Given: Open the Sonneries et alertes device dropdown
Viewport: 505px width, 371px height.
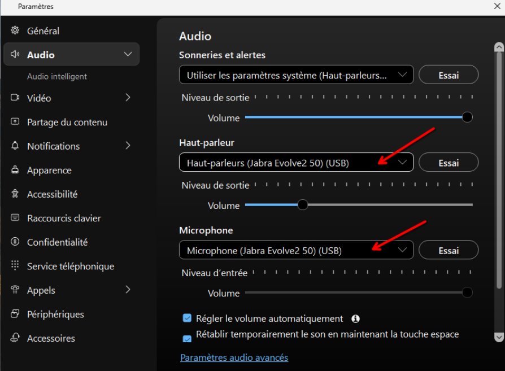Looking at the screenshot, I should point(297,75).
